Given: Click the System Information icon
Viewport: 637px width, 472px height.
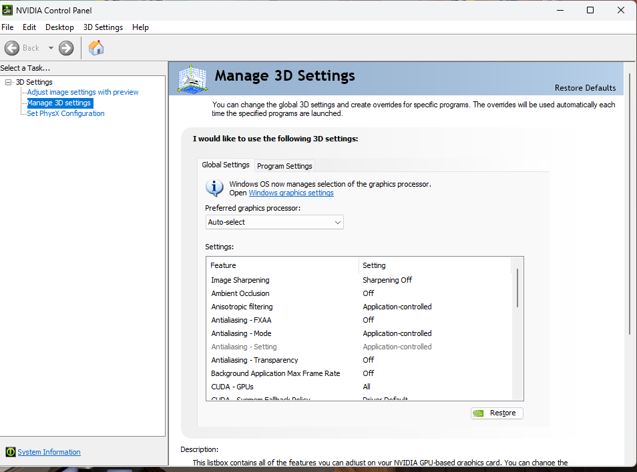Looking at the screenshot, I should [x=11, y=452].
